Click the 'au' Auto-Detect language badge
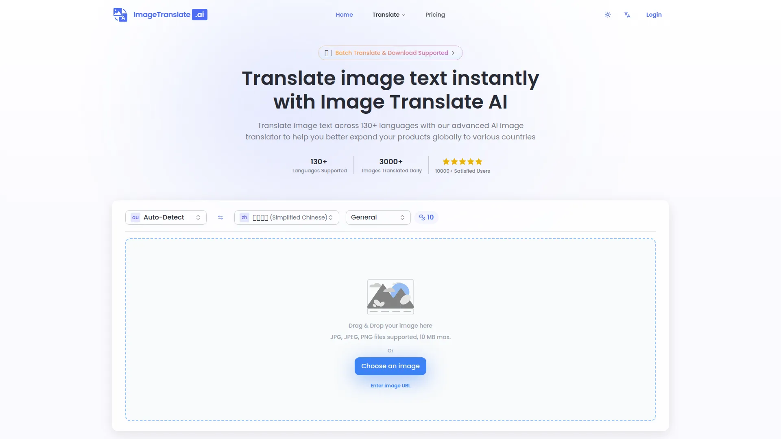The image size is (781, 439). click(135, 217)
